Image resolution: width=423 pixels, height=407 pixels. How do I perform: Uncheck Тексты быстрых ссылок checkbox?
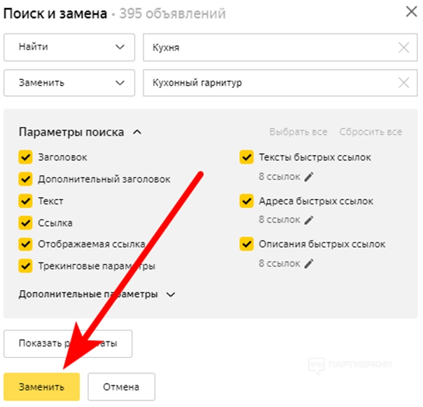tap(246, 157)
